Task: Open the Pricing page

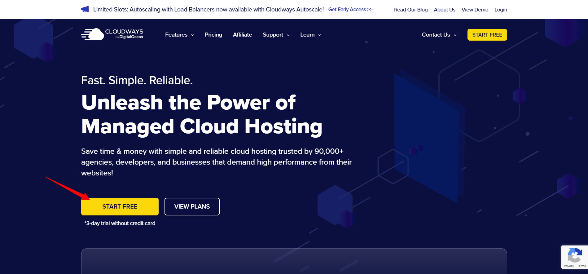Action: tap(213, 35)
